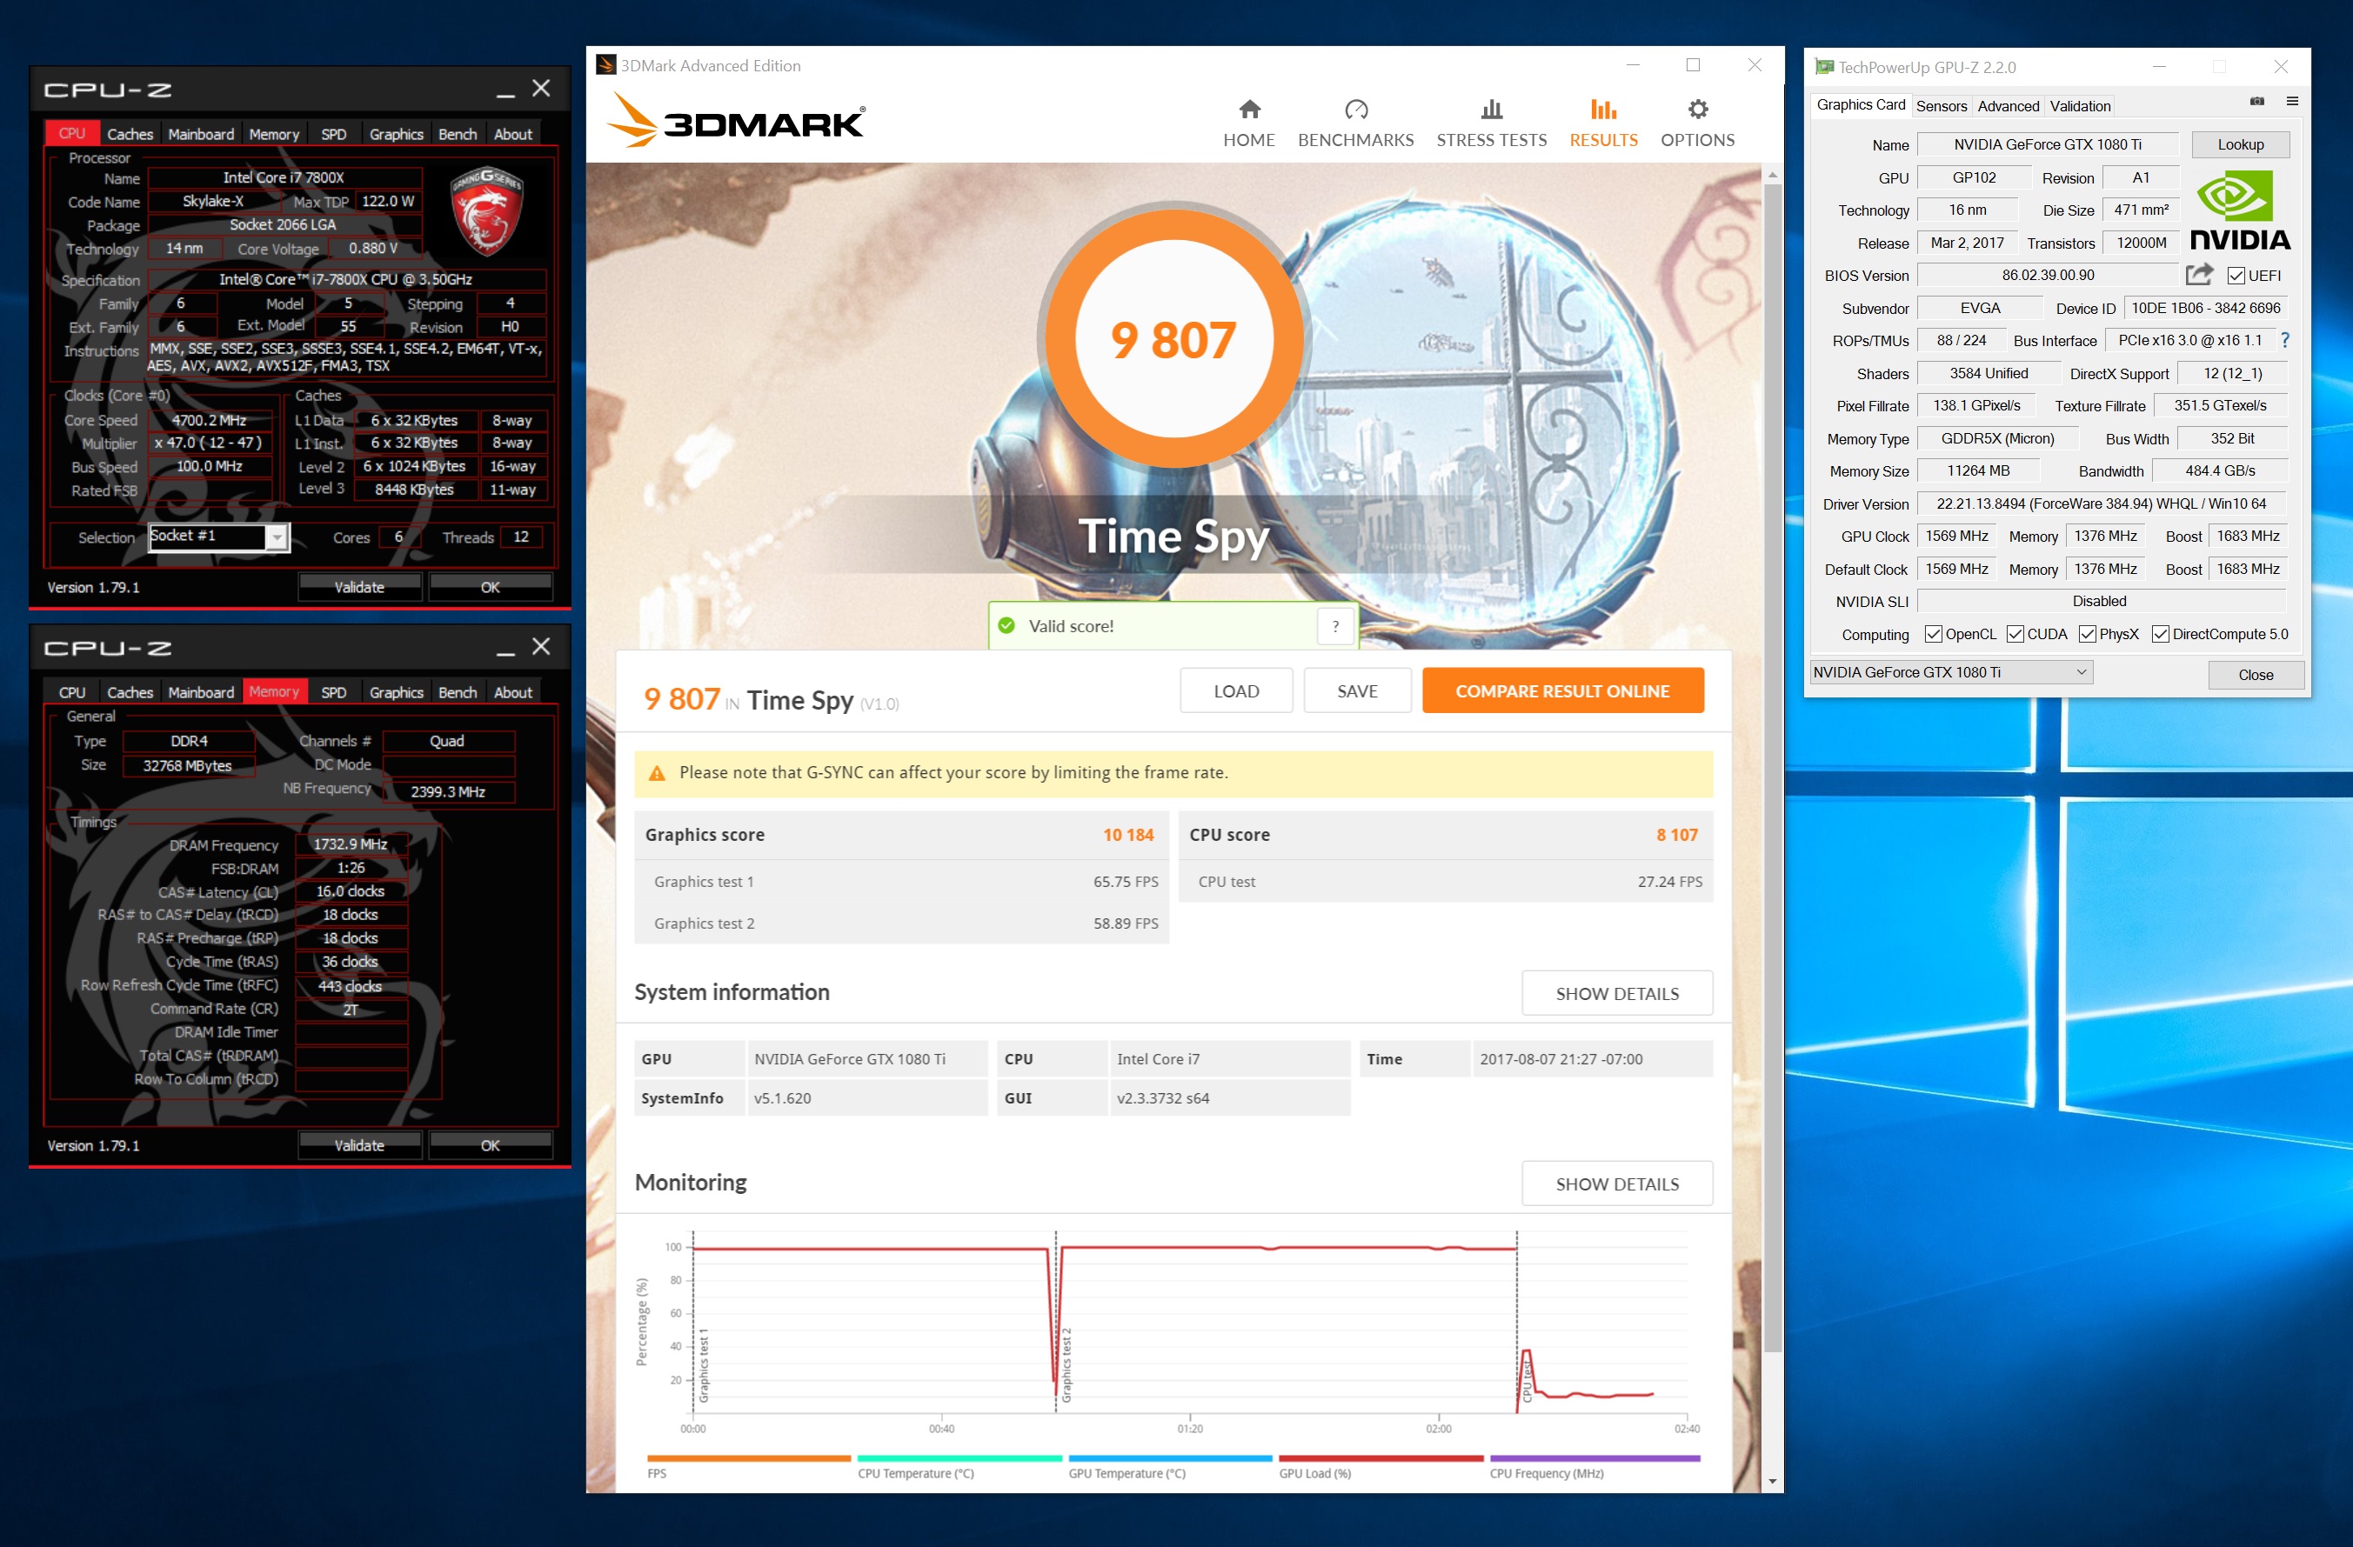Toggle the OpenCL checkbox
This screenshot has width=2353, height=1547.
point(1933,635)
